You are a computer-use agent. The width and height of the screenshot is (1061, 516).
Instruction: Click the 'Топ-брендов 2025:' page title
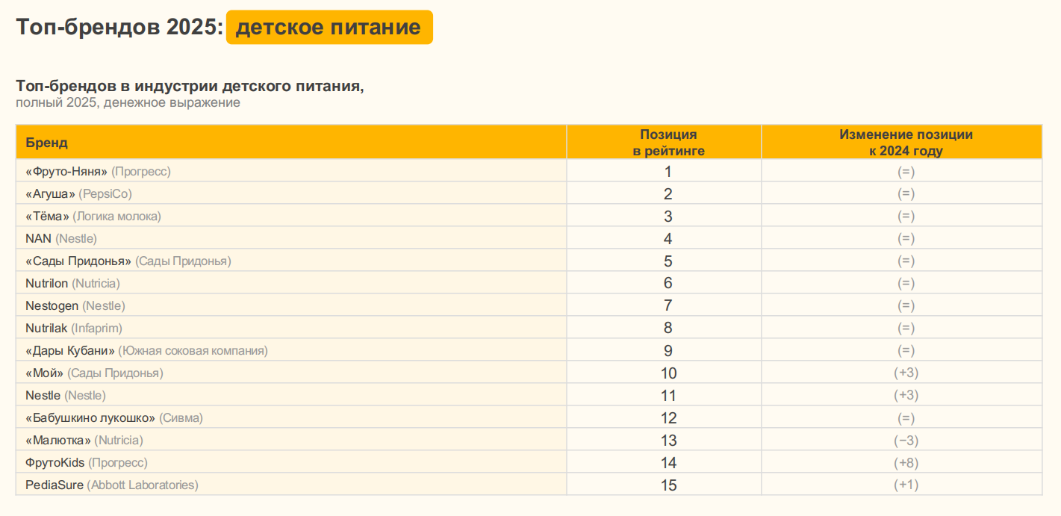[119, 28]
